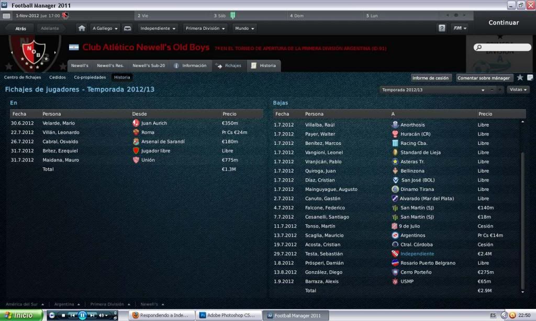Open the FM menu dropdown

(460, 28)
